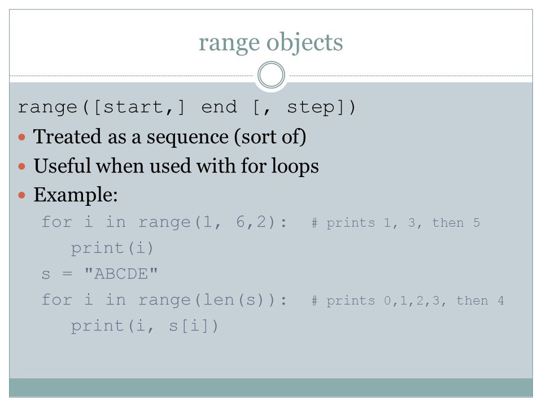
Task: Click the comment '# prints 1, 3, then 5'
Action: click(x=395, y=223)
